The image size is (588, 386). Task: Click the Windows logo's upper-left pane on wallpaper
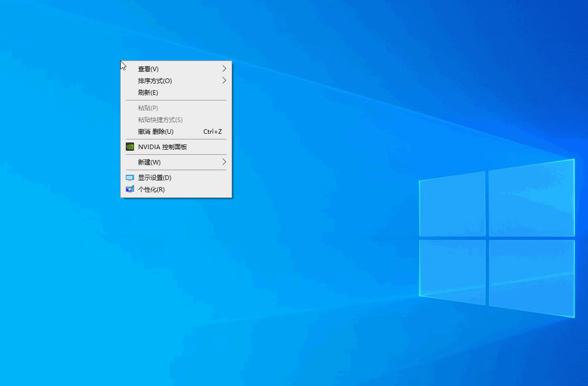(452, 205)
